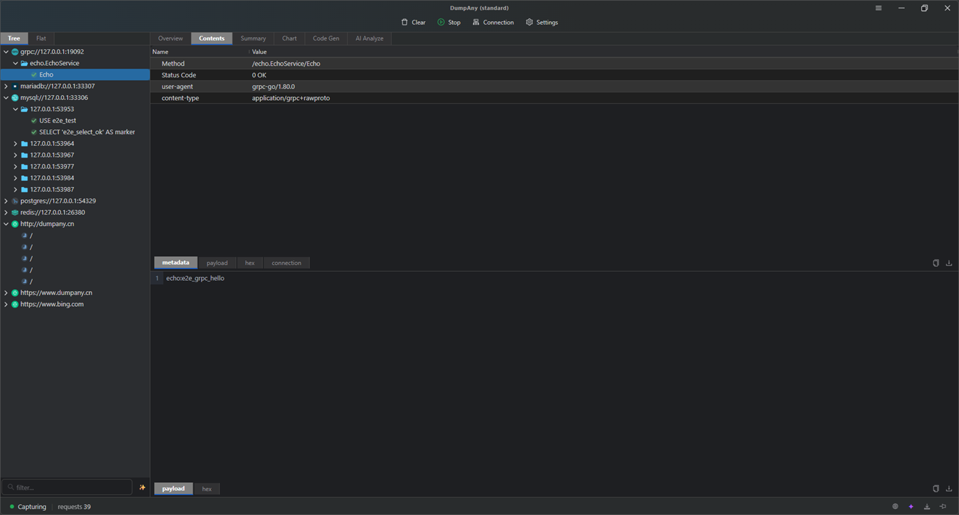Click the grpc protocol icon in the tree
Screen dimensions: 959x515
click(15, 52)
